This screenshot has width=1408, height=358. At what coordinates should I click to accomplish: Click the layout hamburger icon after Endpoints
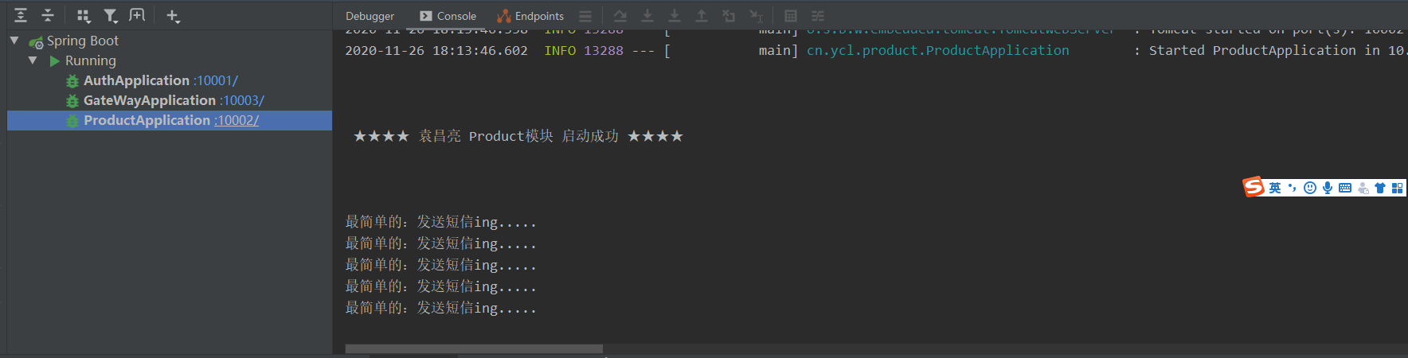(585, 16)
